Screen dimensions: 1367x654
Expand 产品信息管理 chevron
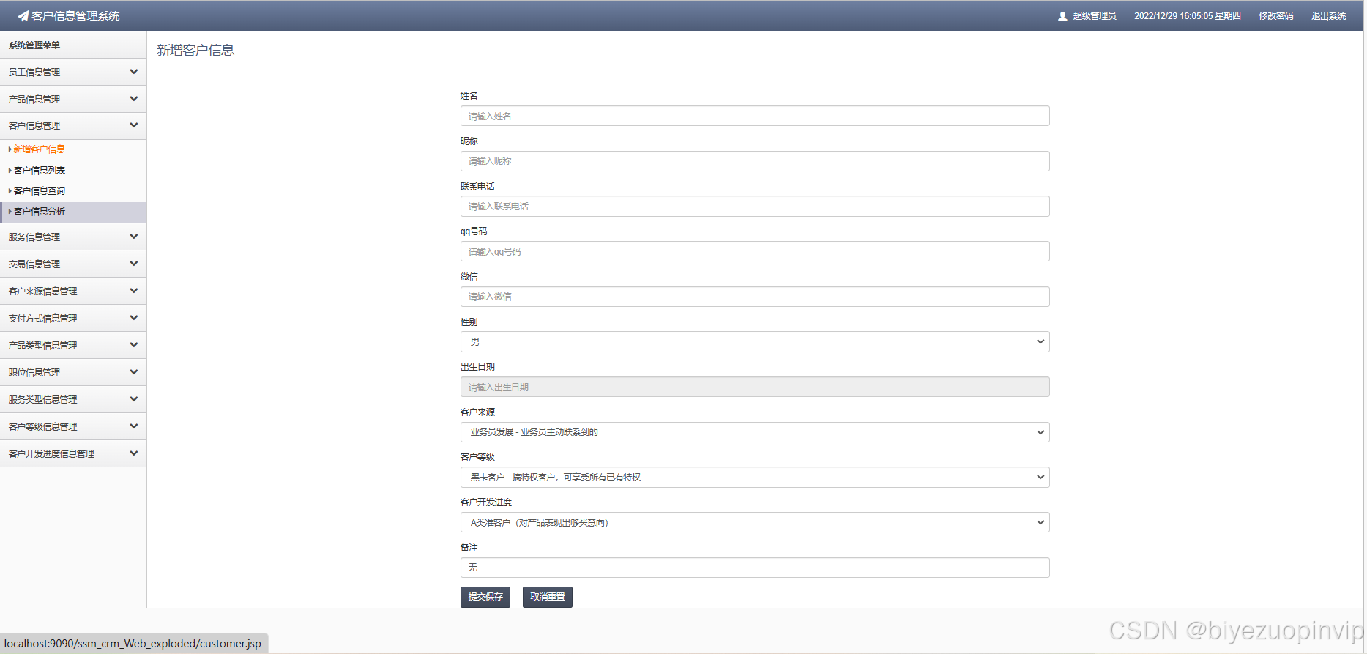(x=134, y=99)
